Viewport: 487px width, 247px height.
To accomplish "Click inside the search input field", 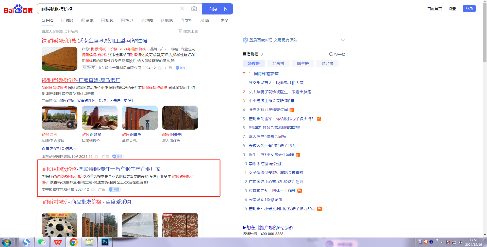I will click(x=109, y=9).
